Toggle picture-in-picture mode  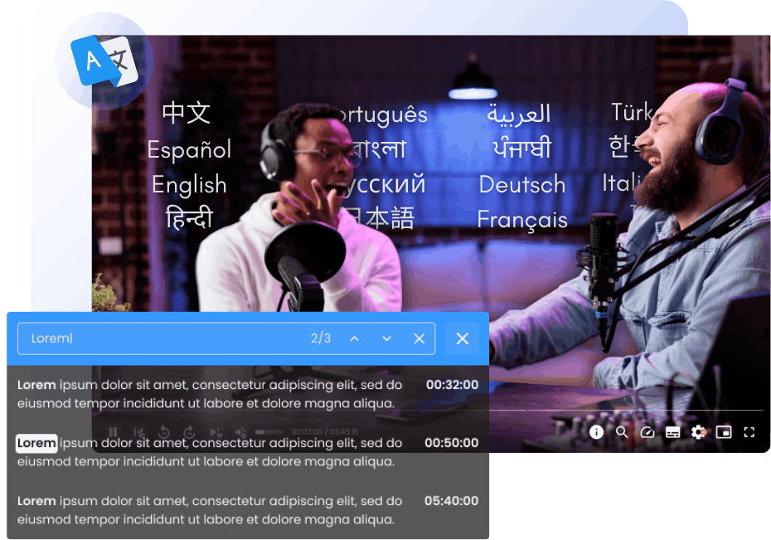pos(724,432)
